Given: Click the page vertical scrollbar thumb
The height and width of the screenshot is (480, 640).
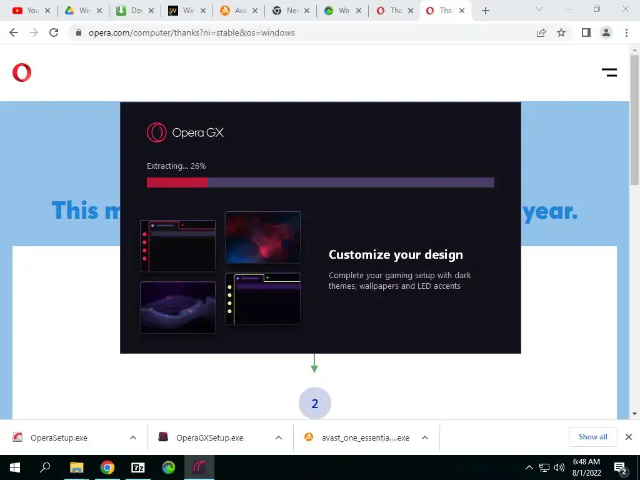Looking at the screenshot, I should coord(634,119).
